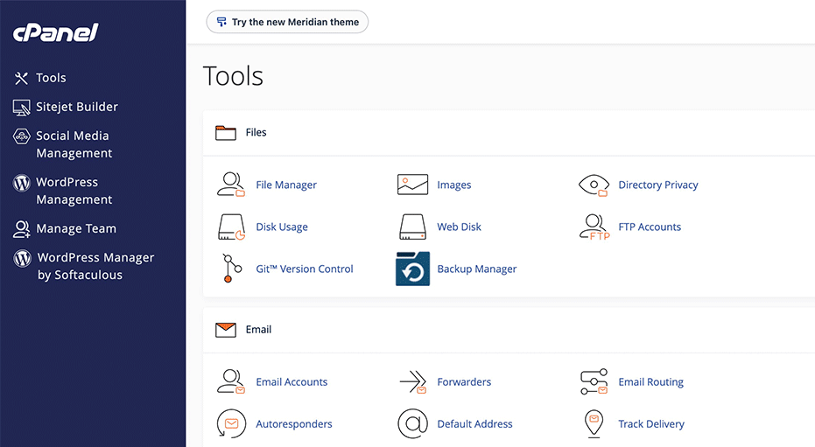Click the WordPress Management logo icon
This screenshot has height=447, width=815.
[21, 183]
